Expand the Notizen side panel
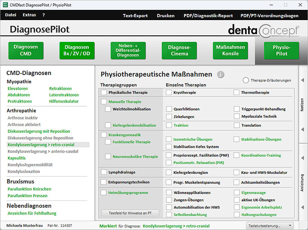Image resolution: width=308 pixels, height=230 pixels. (x=303, y=105)
